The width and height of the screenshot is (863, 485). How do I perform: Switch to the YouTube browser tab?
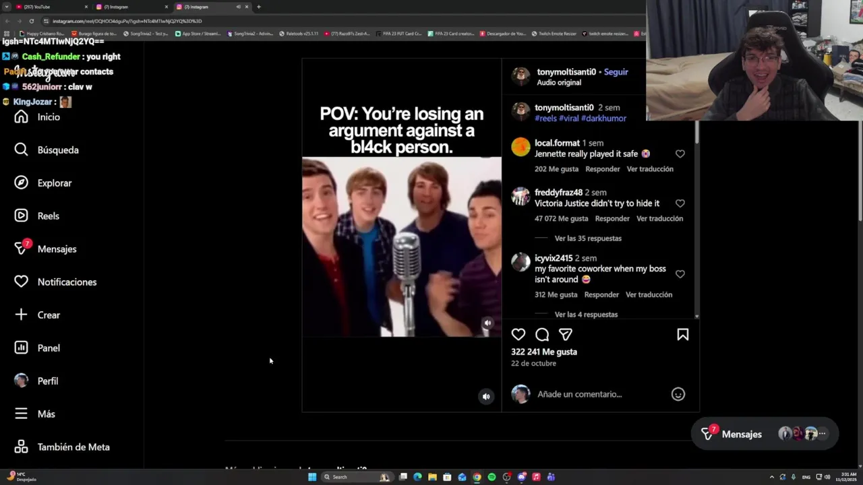point(52,7)
